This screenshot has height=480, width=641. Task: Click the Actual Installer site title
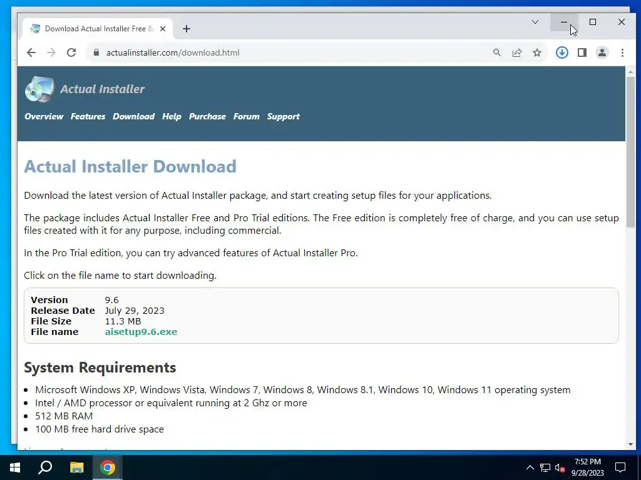(x=102, y=89)
